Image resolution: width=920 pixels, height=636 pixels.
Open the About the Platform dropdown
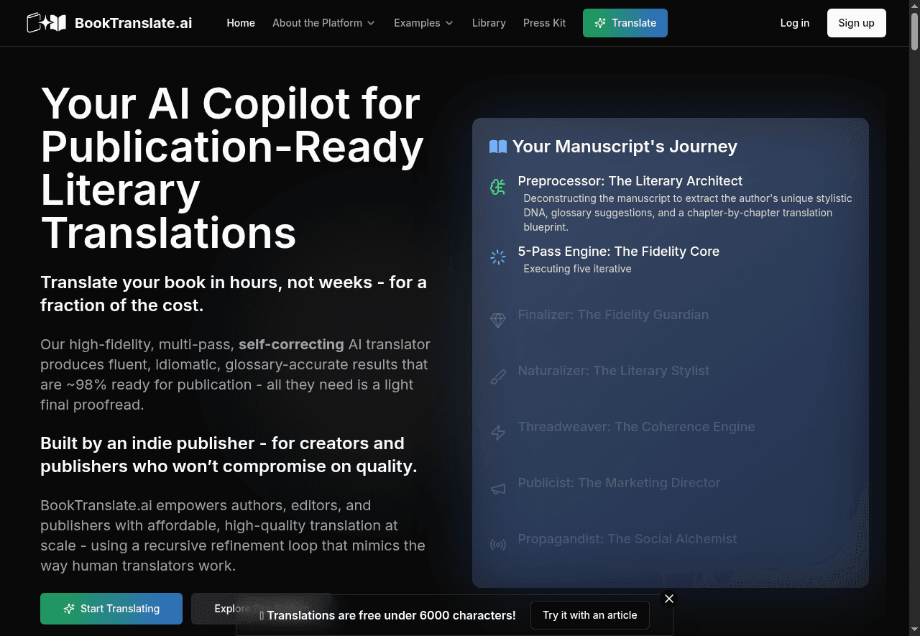(323, 23)
